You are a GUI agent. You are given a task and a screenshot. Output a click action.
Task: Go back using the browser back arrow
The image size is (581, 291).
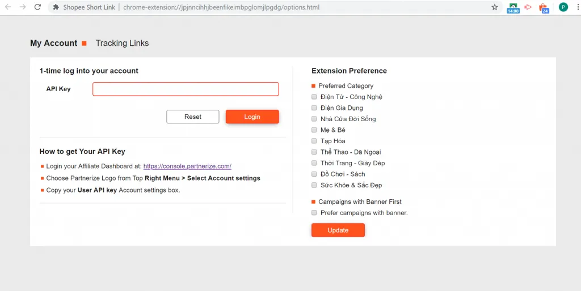8,7
